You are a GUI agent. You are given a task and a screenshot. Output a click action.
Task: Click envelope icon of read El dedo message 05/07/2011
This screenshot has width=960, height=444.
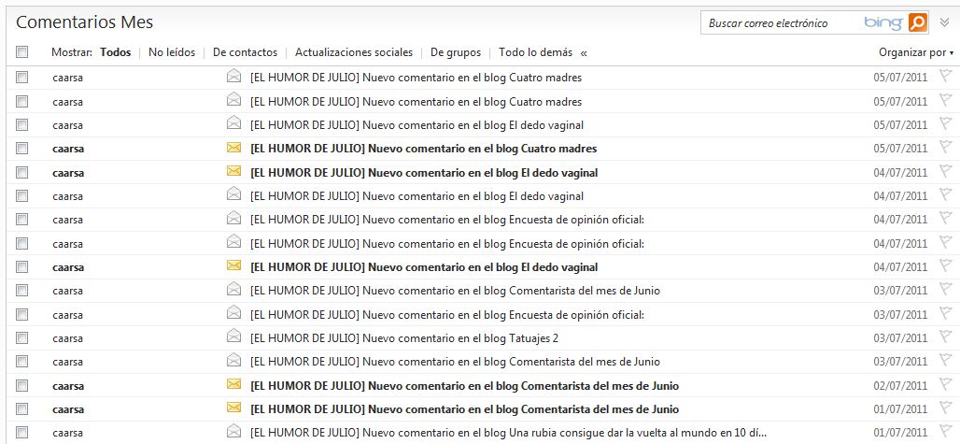[233, 123]
